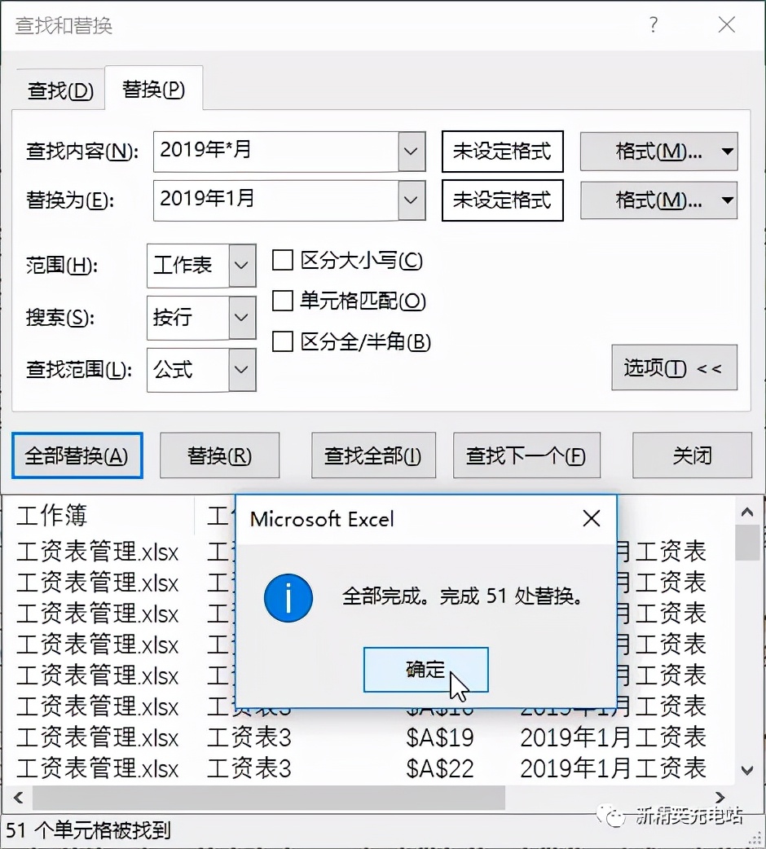The height and width of the screenshot is (849, 766).
Task: Enable the 区分大小写(C) checkbox
Action: pyautogui.click(x=281, y=259)
